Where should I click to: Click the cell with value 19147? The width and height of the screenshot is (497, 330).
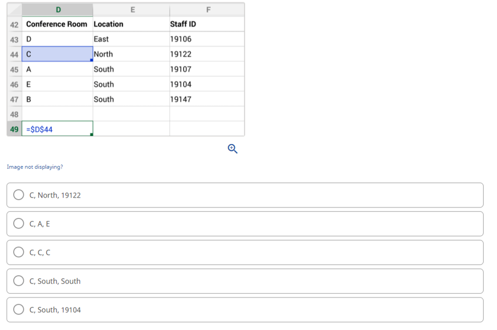point(208,99)
